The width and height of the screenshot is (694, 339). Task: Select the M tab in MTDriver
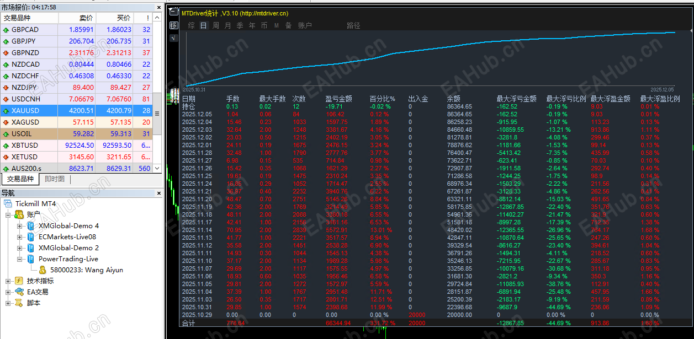tap(276, 25)
